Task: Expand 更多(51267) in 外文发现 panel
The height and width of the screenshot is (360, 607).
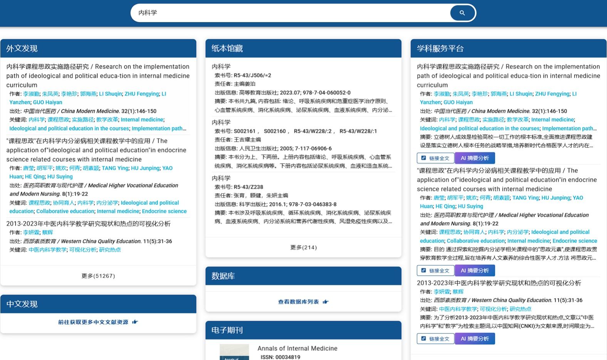Action: (98, 276)
